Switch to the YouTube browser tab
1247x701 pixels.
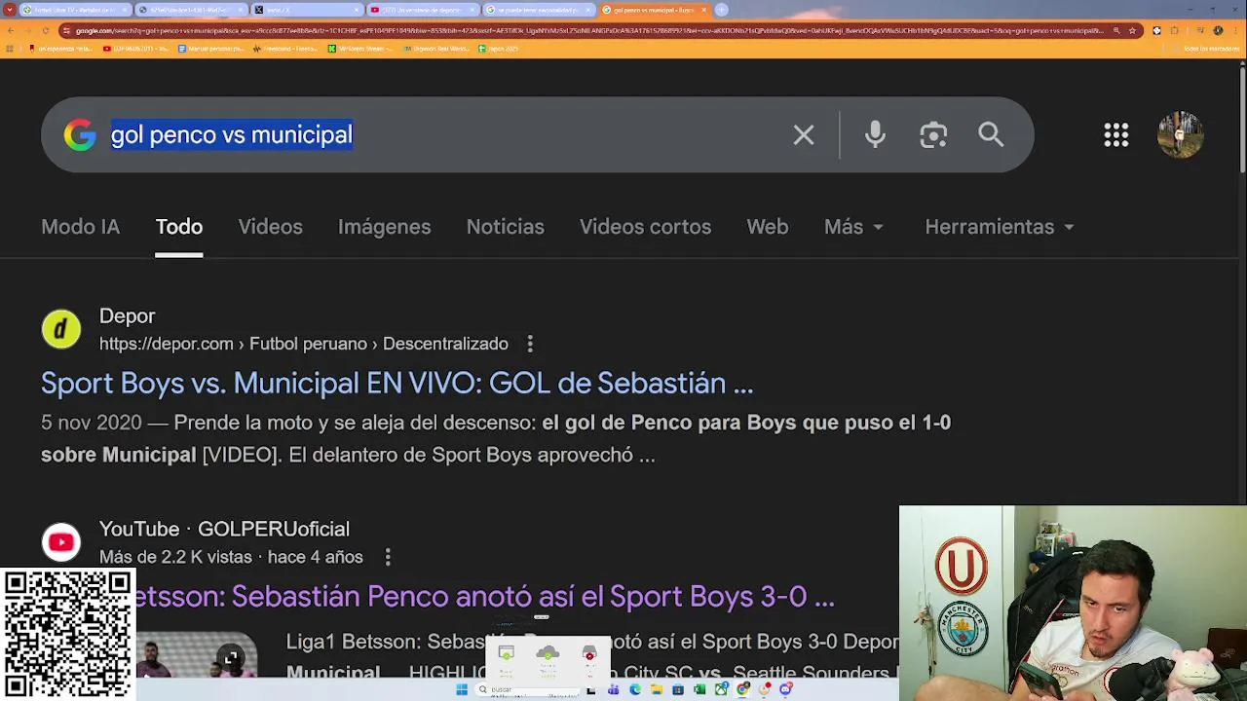[x=422, y=10]
